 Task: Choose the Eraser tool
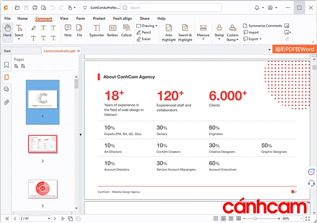[x=144, y=39]
